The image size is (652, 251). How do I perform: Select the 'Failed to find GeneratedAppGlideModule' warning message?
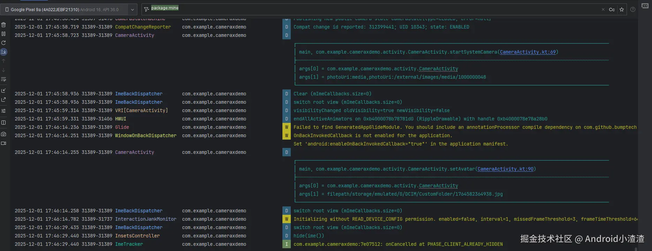[x=465, y=127]
